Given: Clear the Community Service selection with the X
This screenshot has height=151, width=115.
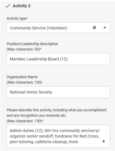Looking at the screenshot, I should coord(94,28).
